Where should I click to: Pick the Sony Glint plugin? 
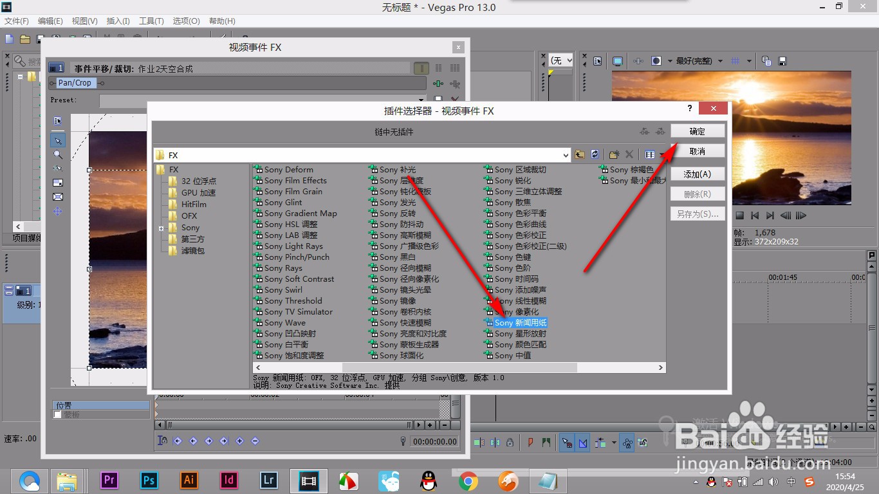(278, 202)
